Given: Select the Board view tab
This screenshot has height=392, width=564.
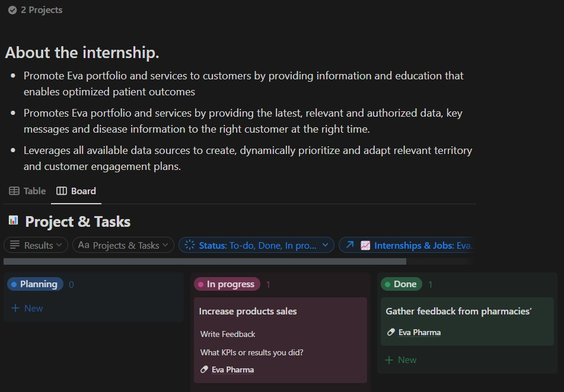Looking at the screenshot, I should click(77, 191).
